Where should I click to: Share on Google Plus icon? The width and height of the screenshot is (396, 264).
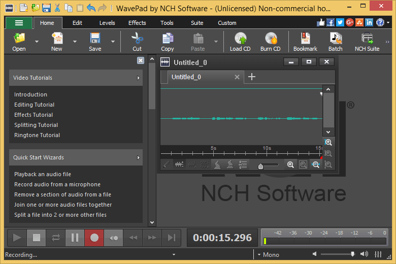pyautogui.click(x=349, y=22)
